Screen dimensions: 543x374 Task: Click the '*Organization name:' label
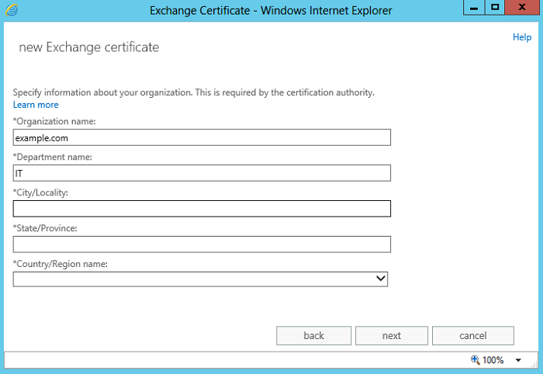coord(54,121)
